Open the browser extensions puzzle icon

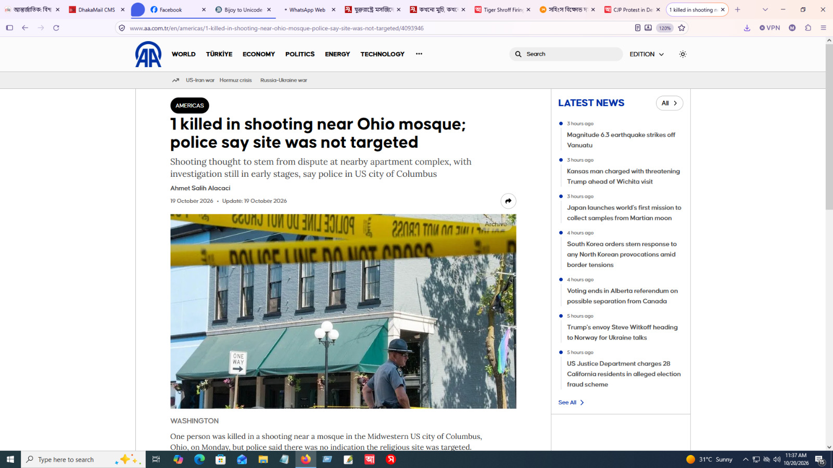click(808, 28)
